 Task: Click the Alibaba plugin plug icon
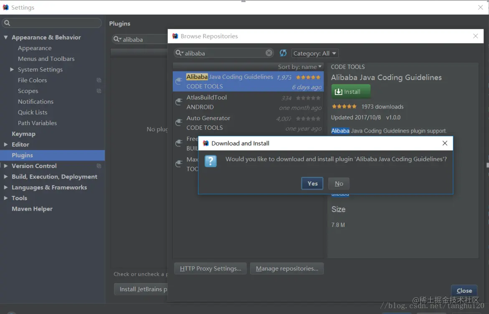coord(179,81)
